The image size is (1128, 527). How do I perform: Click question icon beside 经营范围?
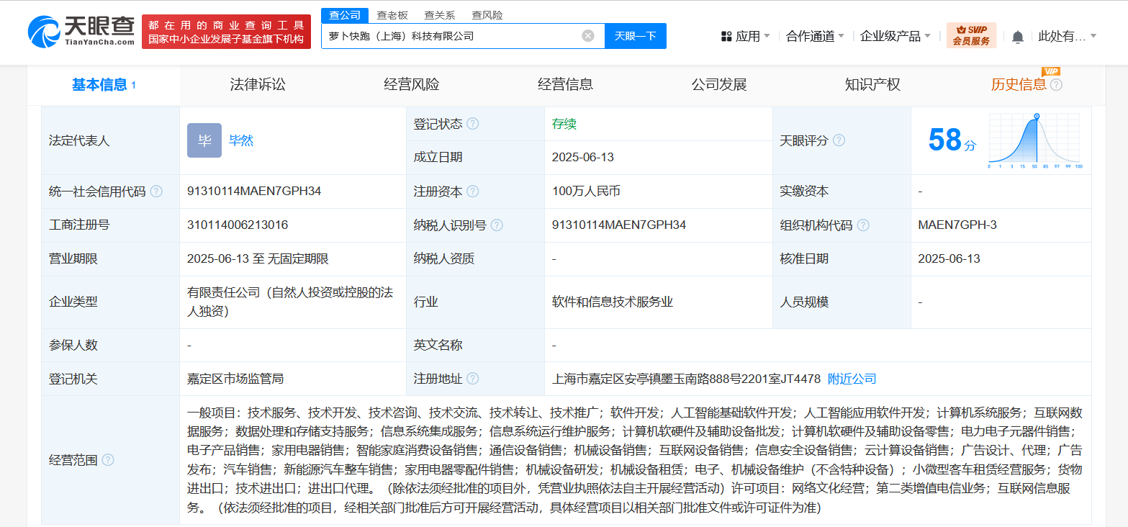point(108,460)
